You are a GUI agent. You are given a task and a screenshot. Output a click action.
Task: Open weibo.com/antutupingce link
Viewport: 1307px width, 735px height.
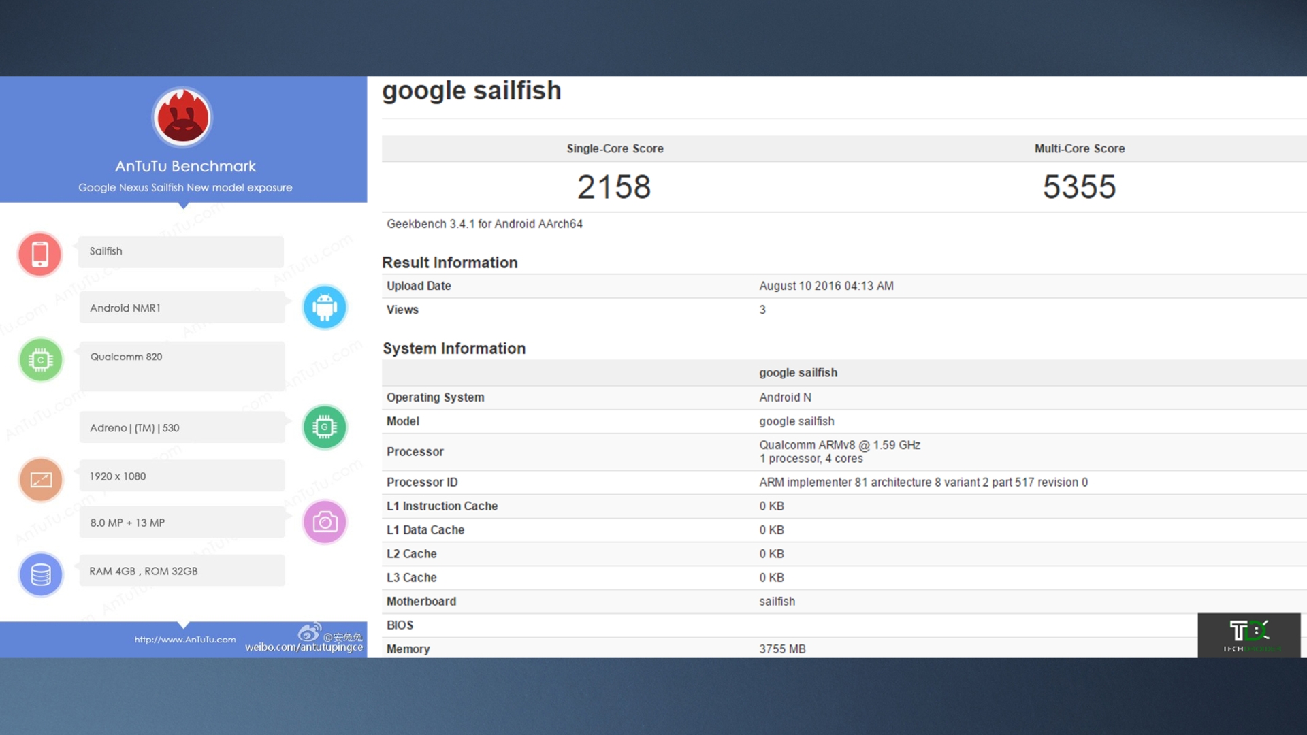[304, 647]
